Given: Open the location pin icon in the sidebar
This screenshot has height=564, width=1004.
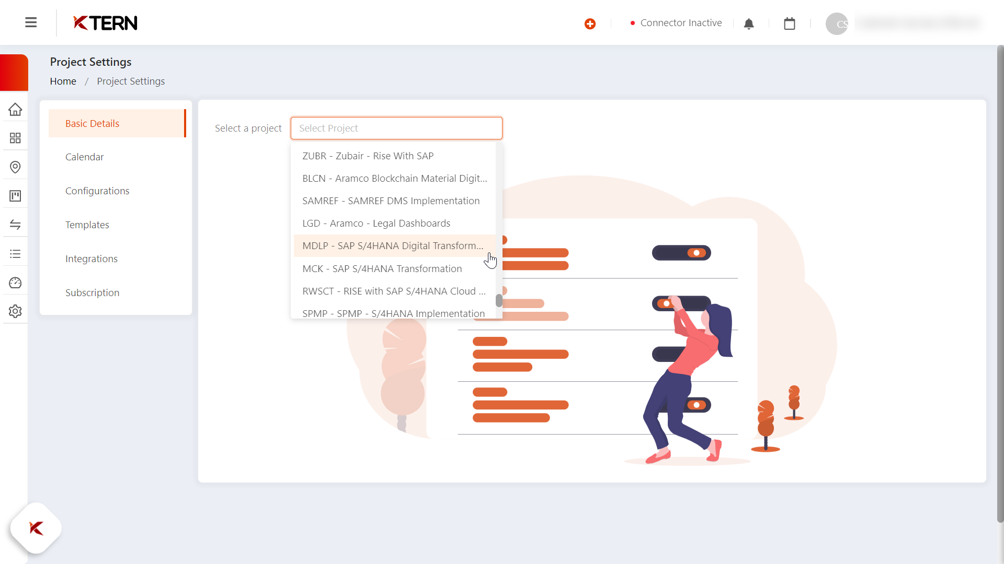Looking at the screenshot, I should click(15, 167).
